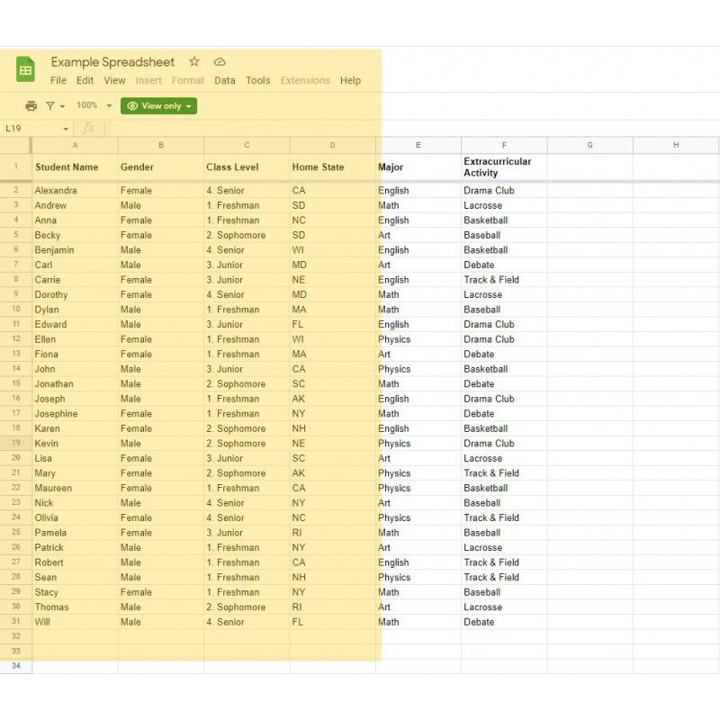The height and width of the screenshot is (720, 720).
Task: Open the View only mode dropdown arrow
Action: pyautogui.click(x=189, y=106)
